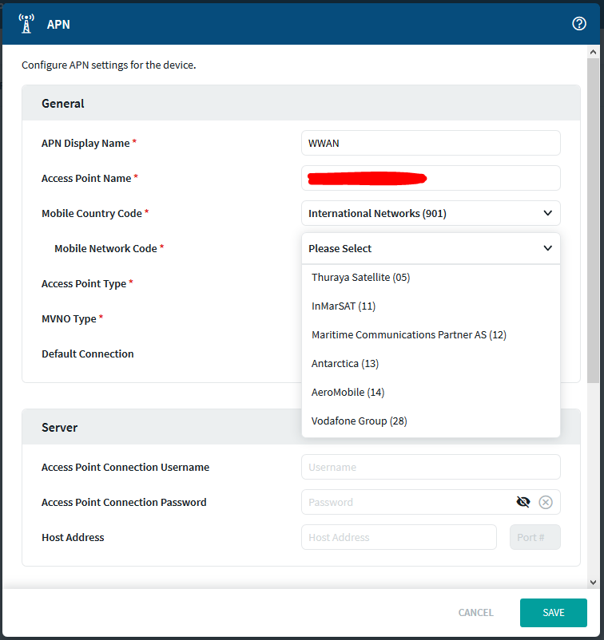Click the redacted Access Point Name field

431,178
